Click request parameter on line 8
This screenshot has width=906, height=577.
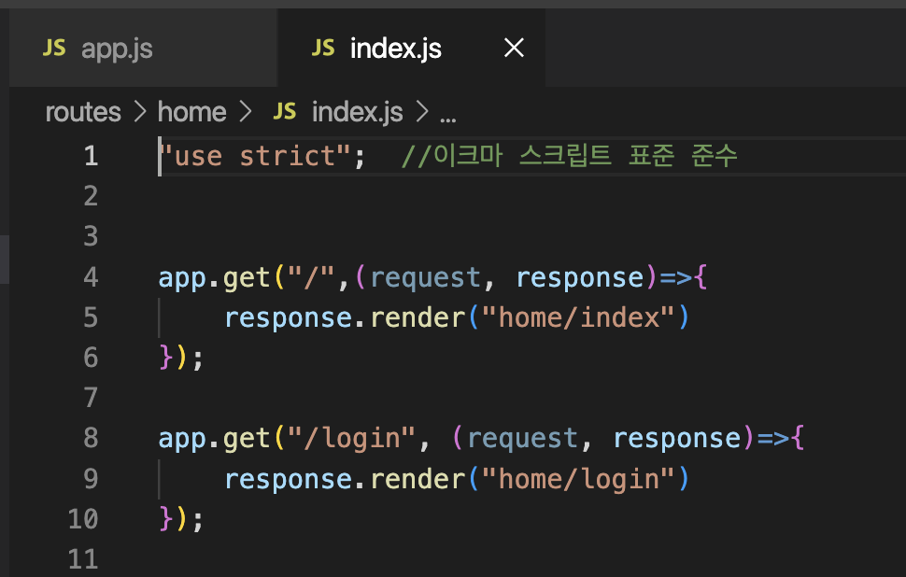[522, 439]
